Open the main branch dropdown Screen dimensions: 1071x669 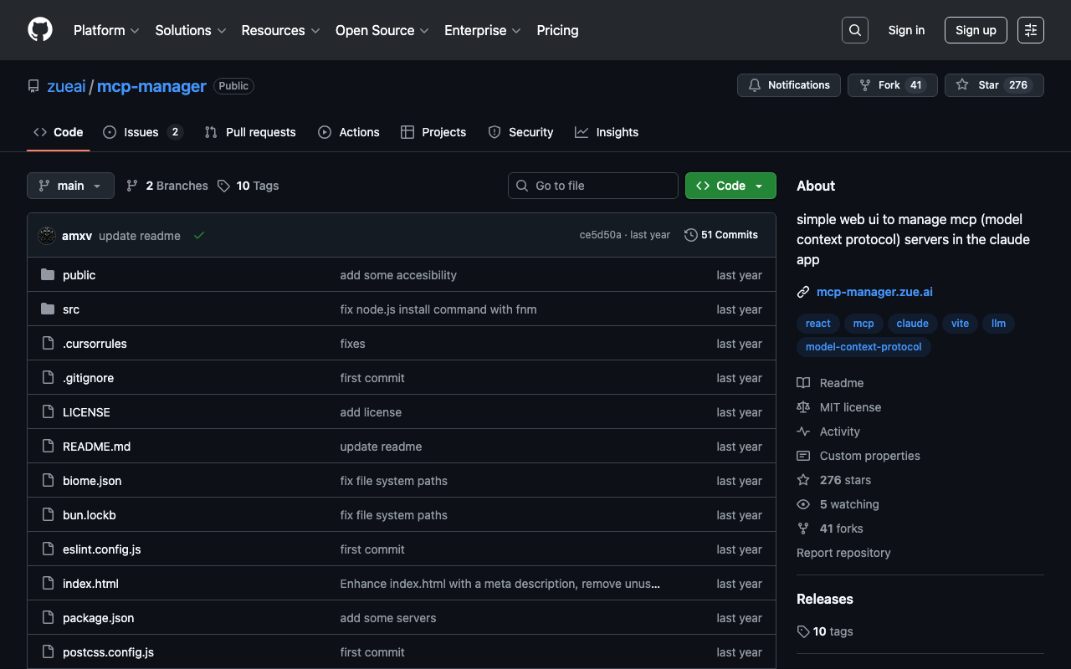pos(70,186)
